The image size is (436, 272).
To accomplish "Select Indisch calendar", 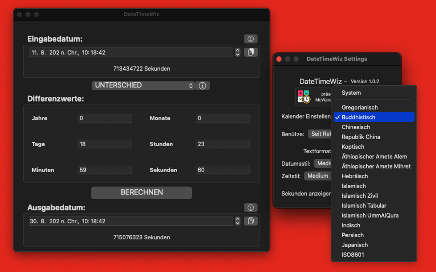I will tap(374, 225).
